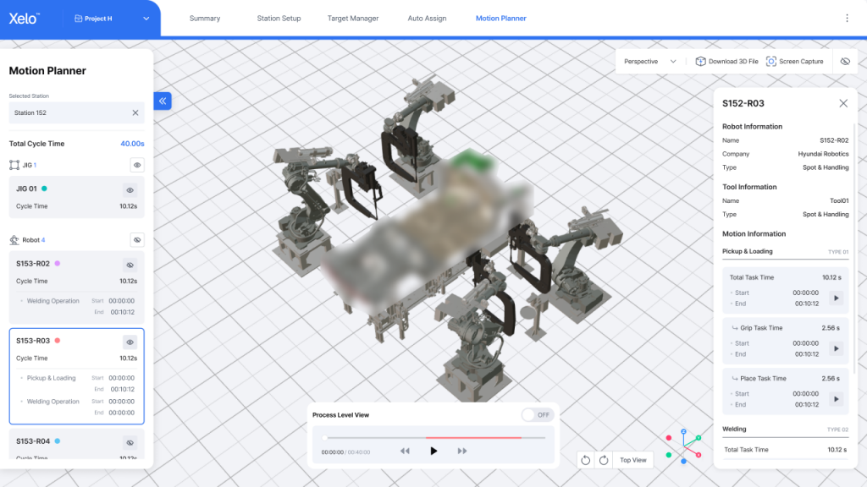This screenshot has width=867, height=487.
Task: Click the rotate counterclockwise view icon
Action: (x=585, y=460)
